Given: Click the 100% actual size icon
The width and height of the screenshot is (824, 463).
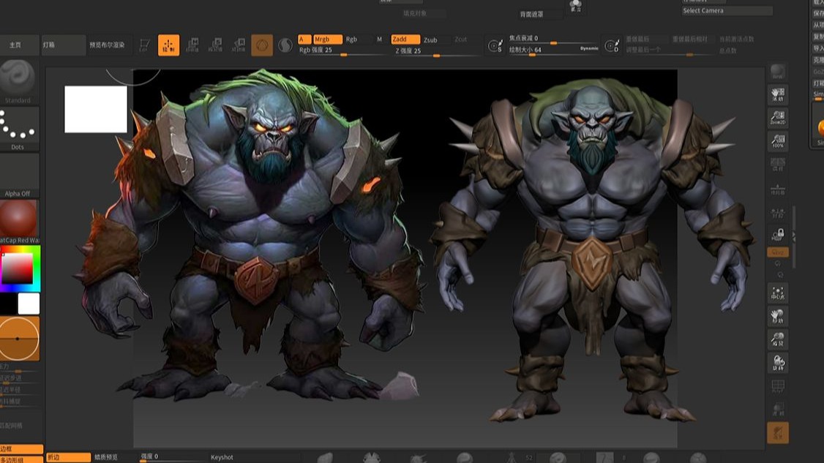Looking at the screenshot, I should pos(778,141).
